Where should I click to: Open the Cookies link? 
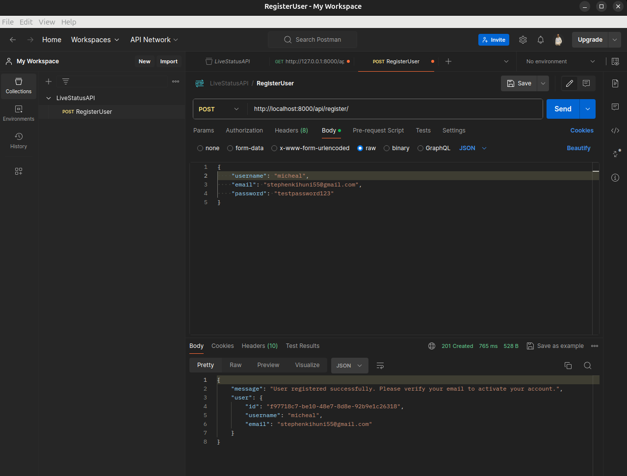[x=582, y=131]
